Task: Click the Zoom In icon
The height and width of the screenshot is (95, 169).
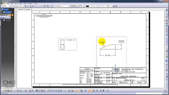Action: [54, 91]
